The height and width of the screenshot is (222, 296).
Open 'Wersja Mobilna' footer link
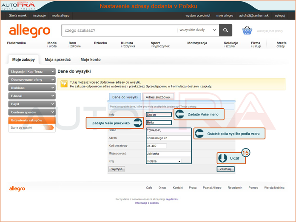tap(274, 188)
